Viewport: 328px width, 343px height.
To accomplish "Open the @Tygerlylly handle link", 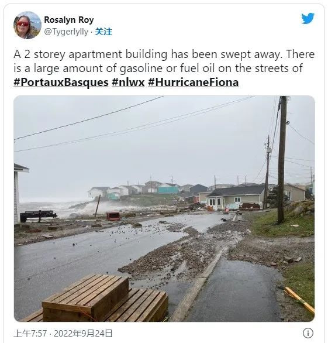I will point(66,32).
